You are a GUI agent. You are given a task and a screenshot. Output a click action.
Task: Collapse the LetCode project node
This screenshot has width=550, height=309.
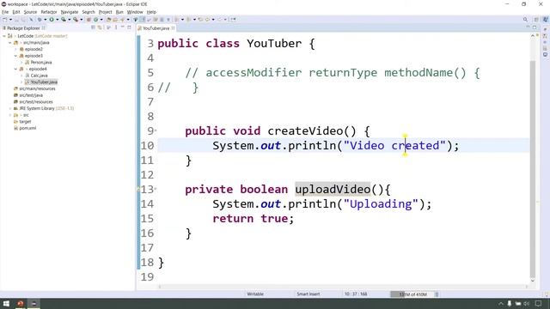(x=4, y=36)
